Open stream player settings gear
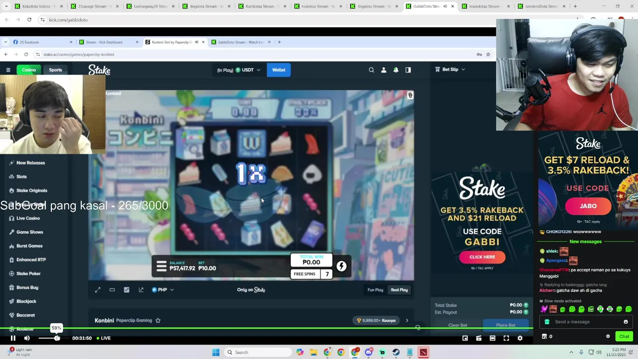The image size is (638, 359). pyautogui.click(x=520, y=338)
